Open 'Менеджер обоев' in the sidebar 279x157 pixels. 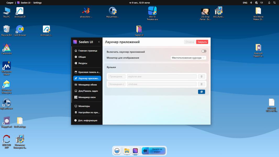87,85
